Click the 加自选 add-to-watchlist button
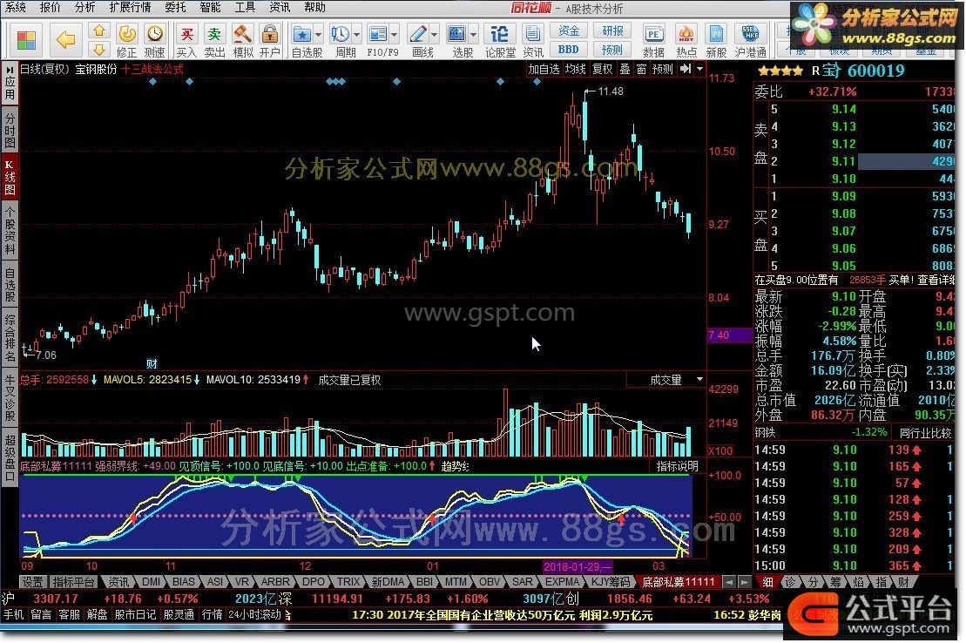966x643 pixels. pos(544,69)
